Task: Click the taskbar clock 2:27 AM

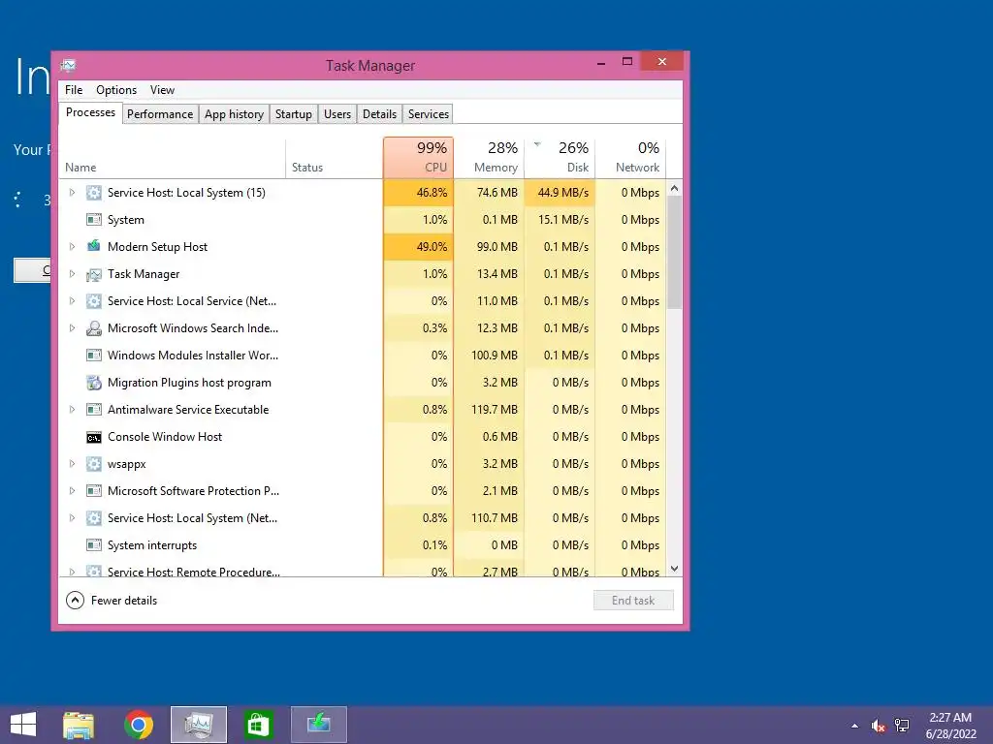Action: [950, 718]
